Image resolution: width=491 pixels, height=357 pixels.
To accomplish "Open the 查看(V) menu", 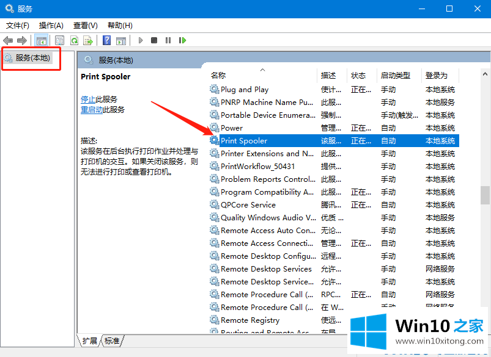I will click(85, 25).
